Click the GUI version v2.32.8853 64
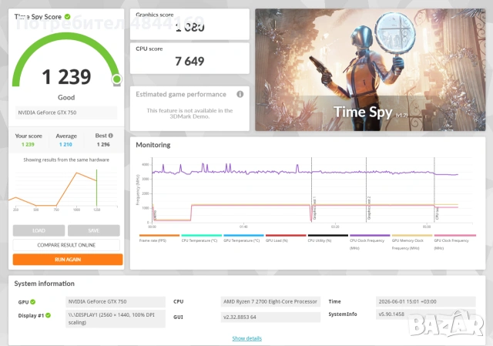 click(270, 317)
